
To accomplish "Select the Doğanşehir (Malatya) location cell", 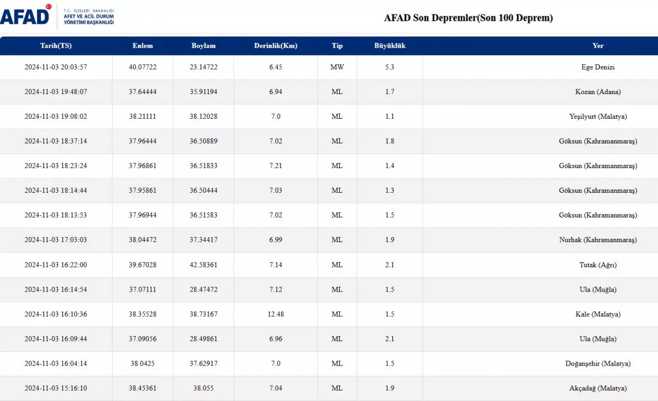I will point(598,364).
